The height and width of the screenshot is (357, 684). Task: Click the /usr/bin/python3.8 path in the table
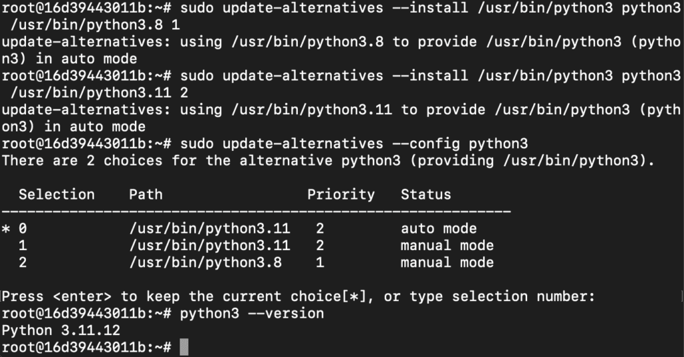[205, 262]
